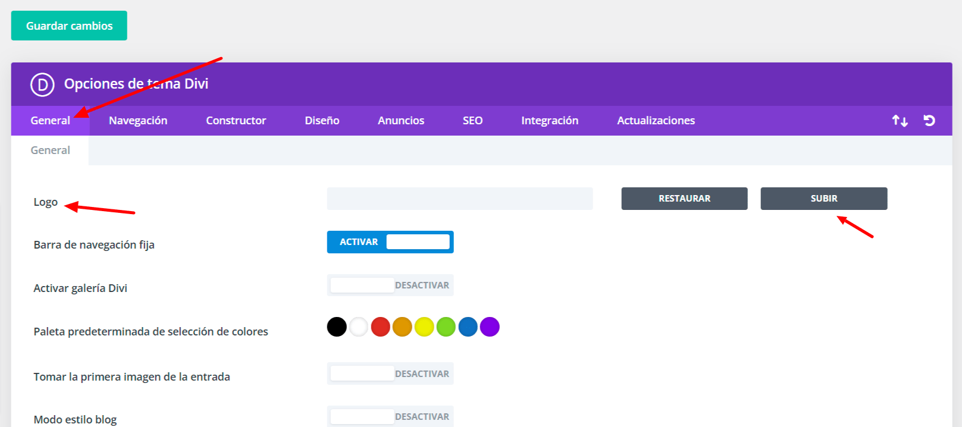962x427 pixels.
Task: Click Tomar la primera imagen de la entrada label
Action: tap(132, 377)
